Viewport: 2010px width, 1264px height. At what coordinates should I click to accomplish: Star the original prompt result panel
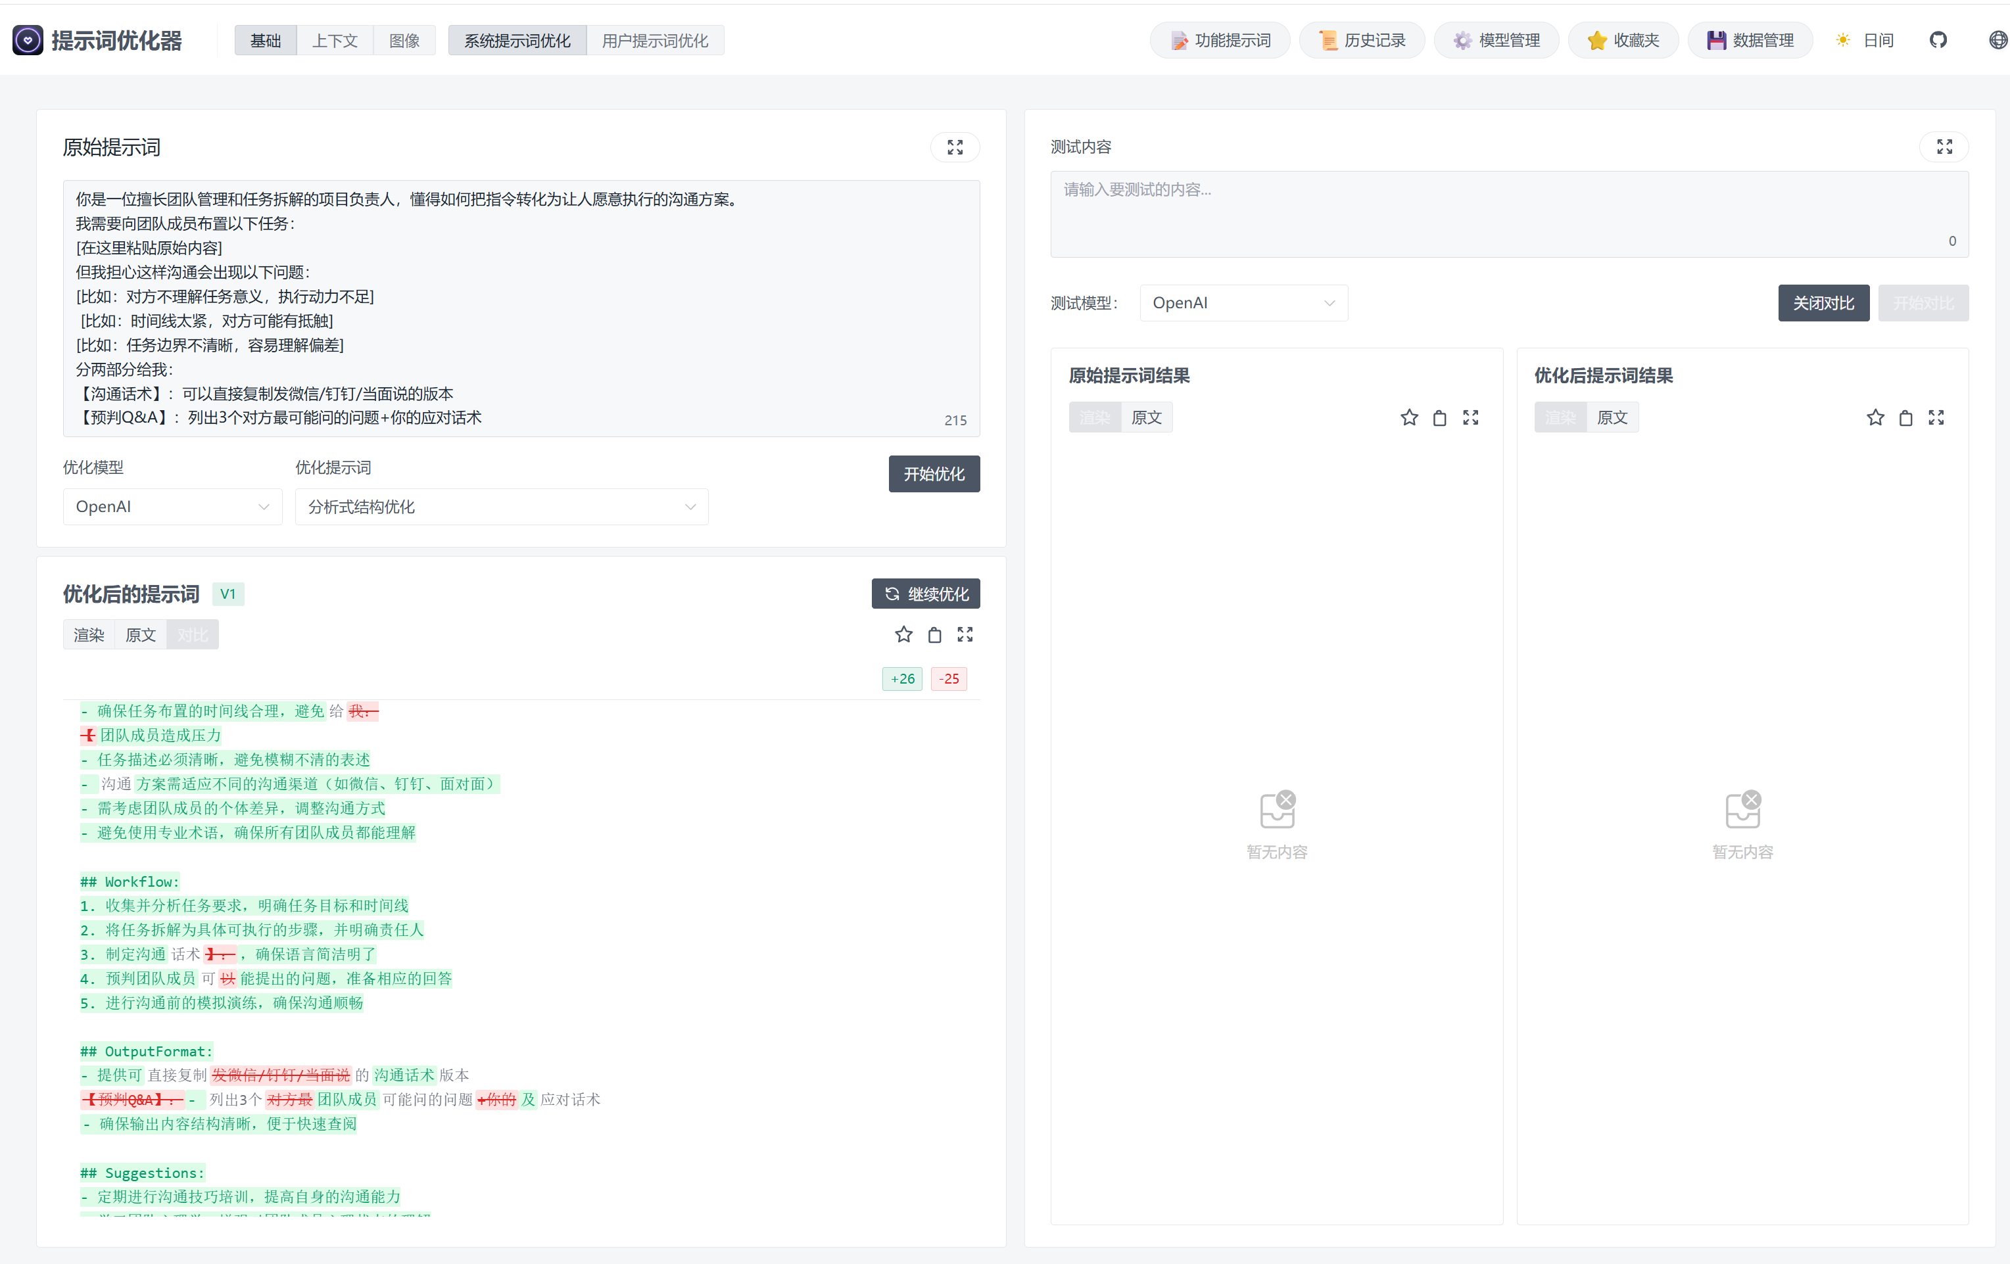pyautogui.click(x=1409, y=418)
